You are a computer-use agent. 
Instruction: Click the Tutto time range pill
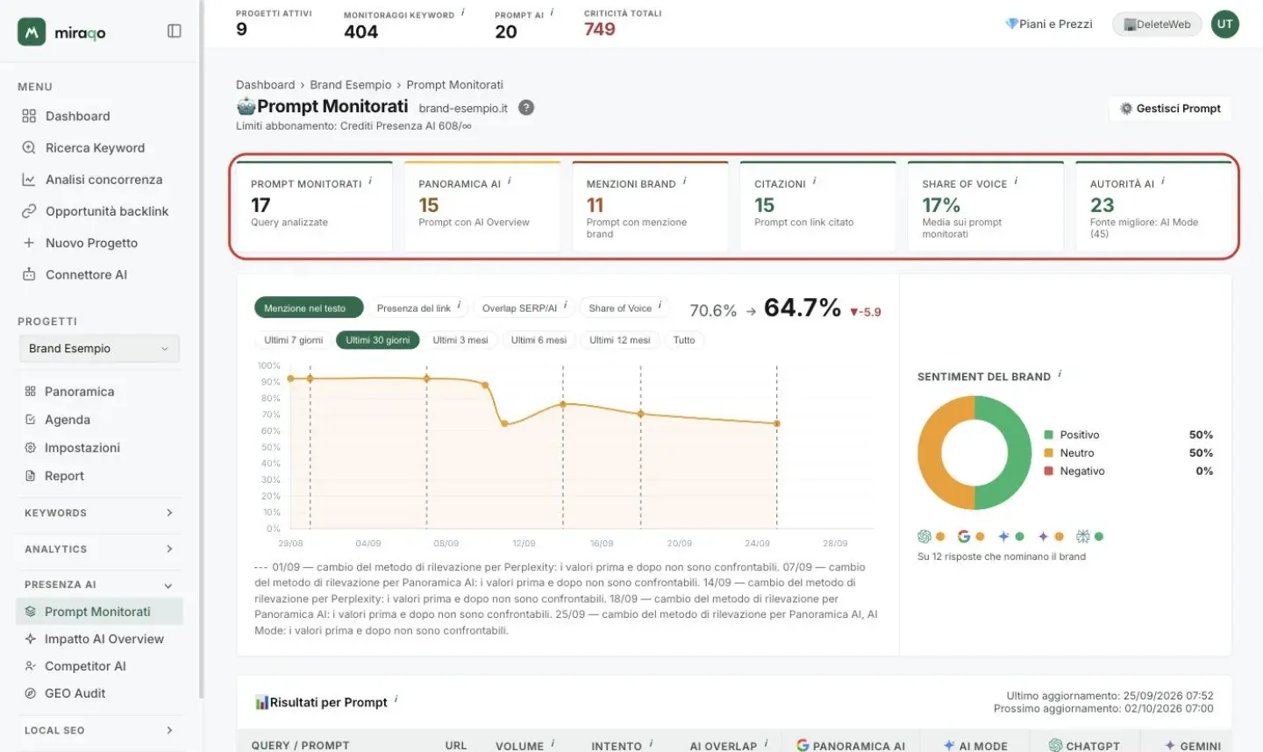[x=684, y=340]
